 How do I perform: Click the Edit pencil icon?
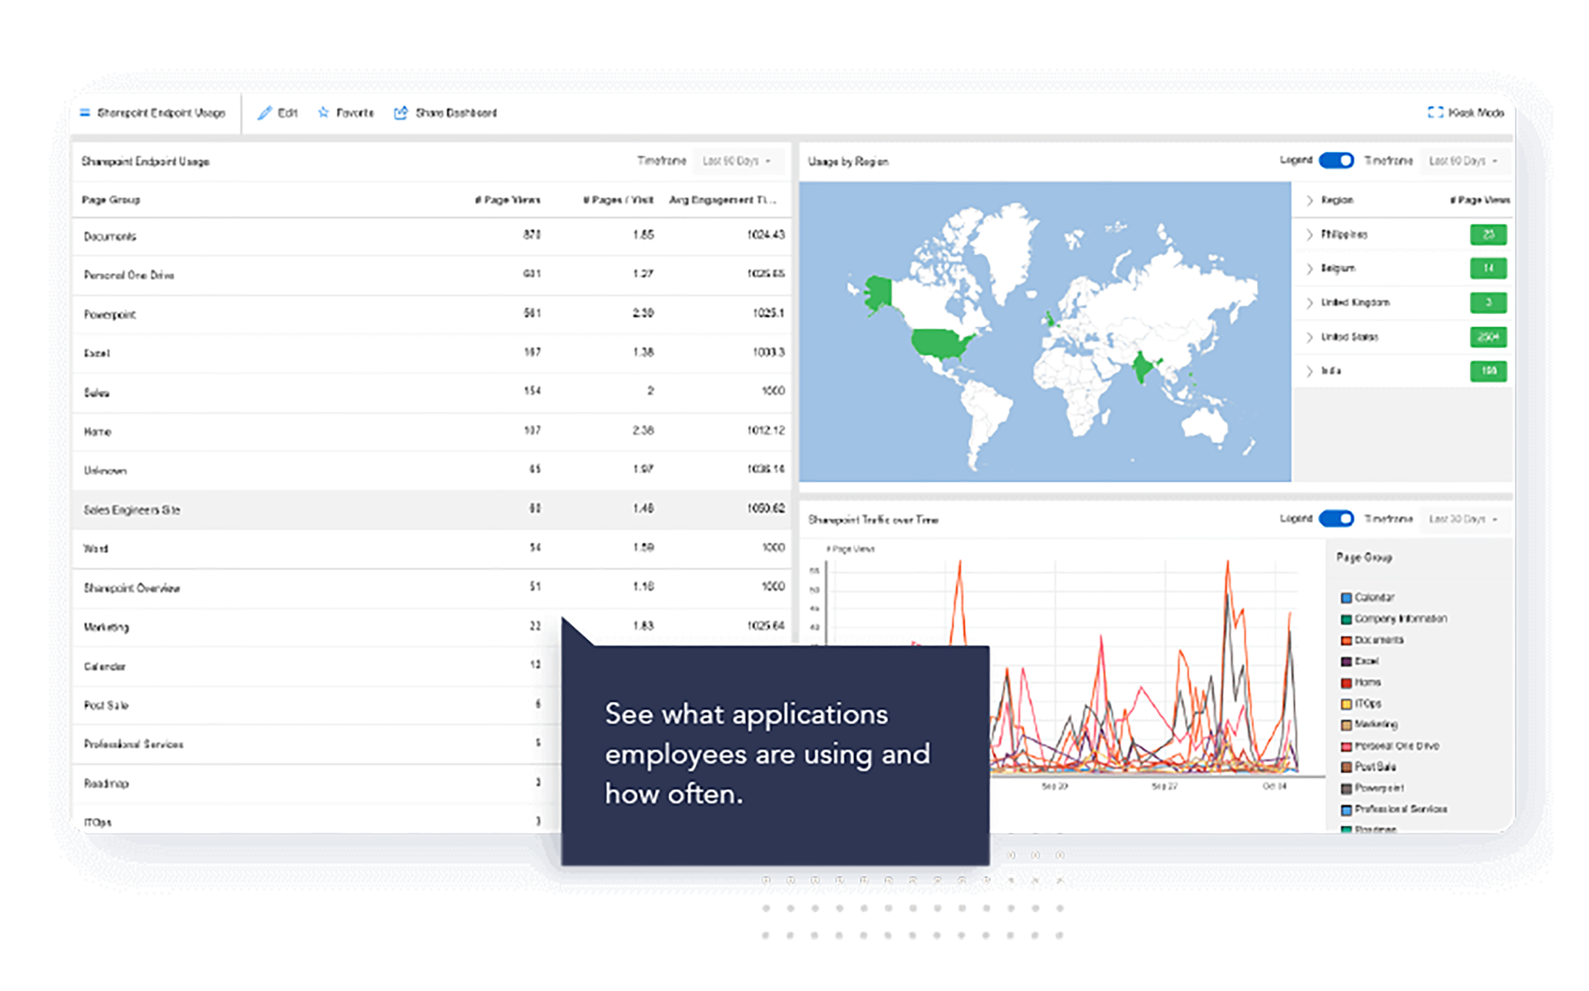click(264, 113)
